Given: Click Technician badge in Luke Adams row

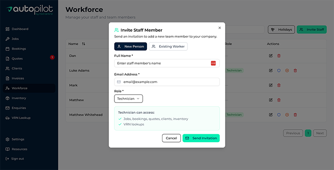Looking at the screenshot, I should coord(234,70).
